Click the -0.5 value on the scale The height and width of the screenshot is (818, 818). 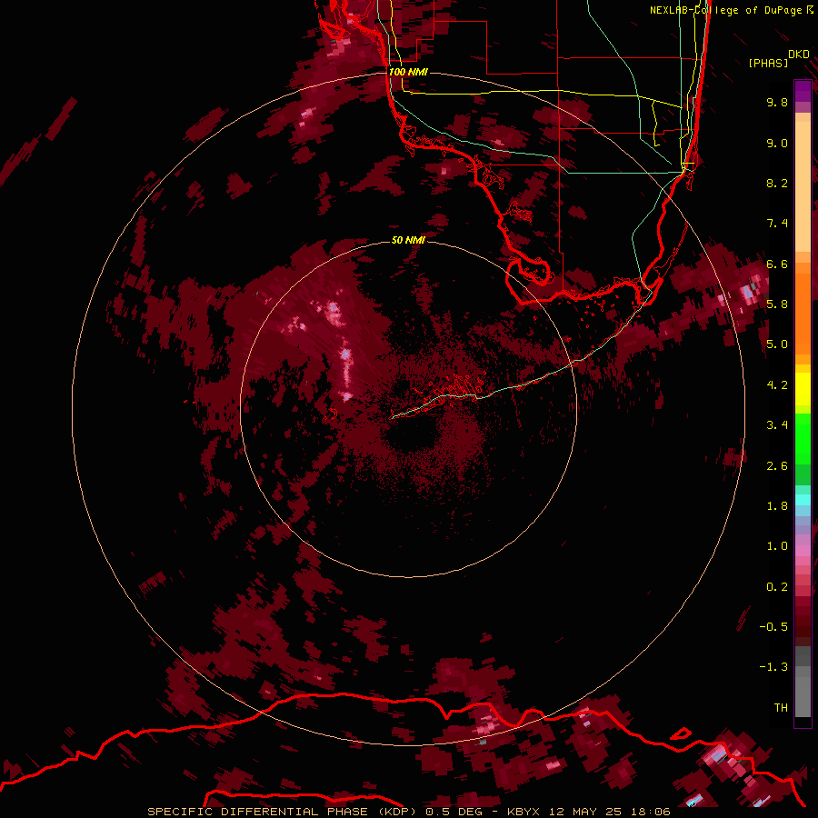(x=773, y=627)
